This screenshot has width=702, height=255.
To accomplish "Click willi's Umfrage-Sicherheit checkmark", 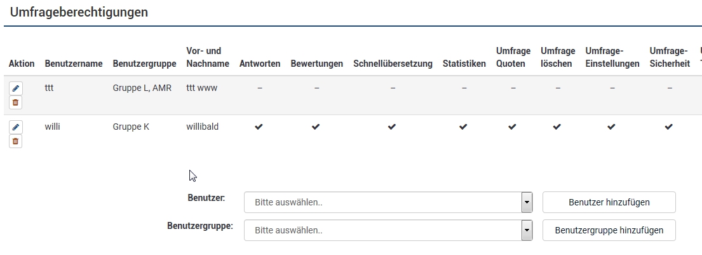I will coord(669,127).
